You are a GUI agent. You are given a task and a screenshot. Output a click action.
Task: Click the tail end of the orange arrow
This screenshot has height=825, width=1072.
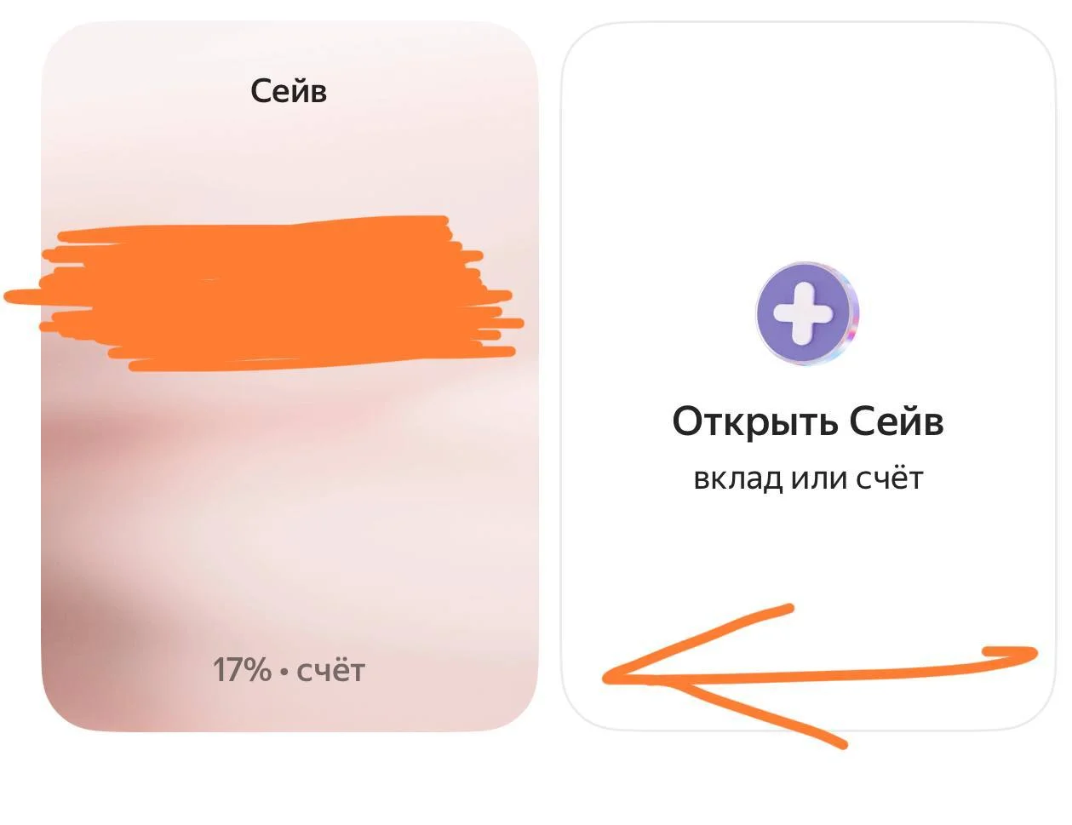click(1013, 654)
